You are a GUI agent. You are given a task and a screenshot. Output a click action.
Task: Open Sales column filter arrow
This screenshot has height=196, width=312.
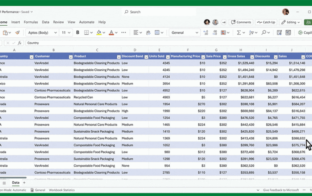[x=303, y=57]
